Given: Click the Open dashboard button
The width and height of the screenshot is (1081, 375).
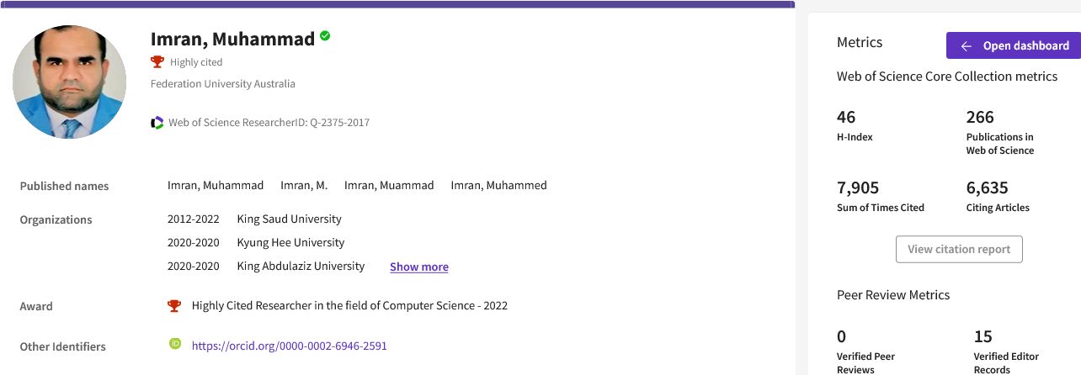Looking at the screenshot, I should pyautogui.click(x=1014, y=46).
